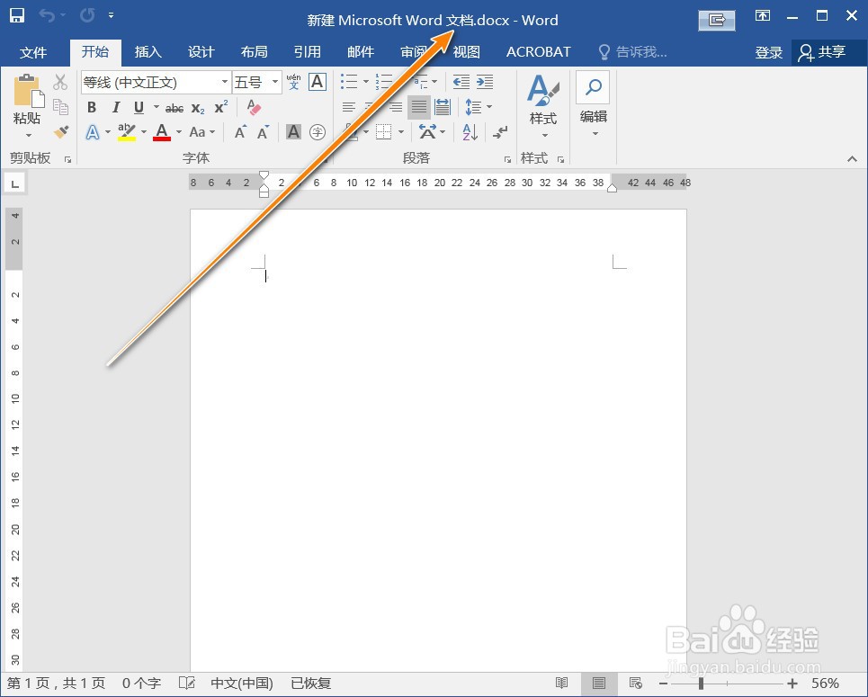Click the Text Effects blue A icon
Image resolution: width=868 pixels, height=697 pixels.
[93, 132]
